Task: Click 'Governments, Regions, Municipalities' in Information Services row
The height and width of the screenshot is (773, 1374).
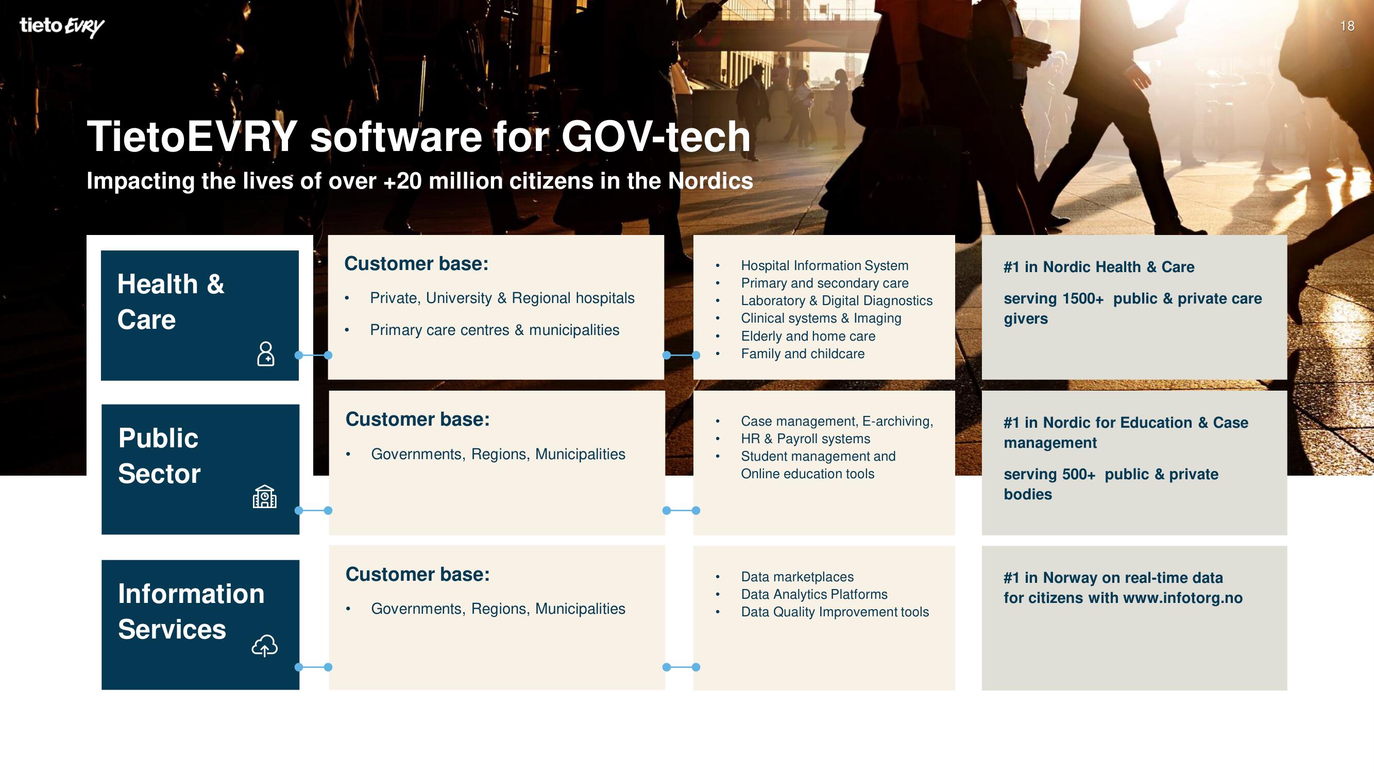Action: [x=498, y=609]
